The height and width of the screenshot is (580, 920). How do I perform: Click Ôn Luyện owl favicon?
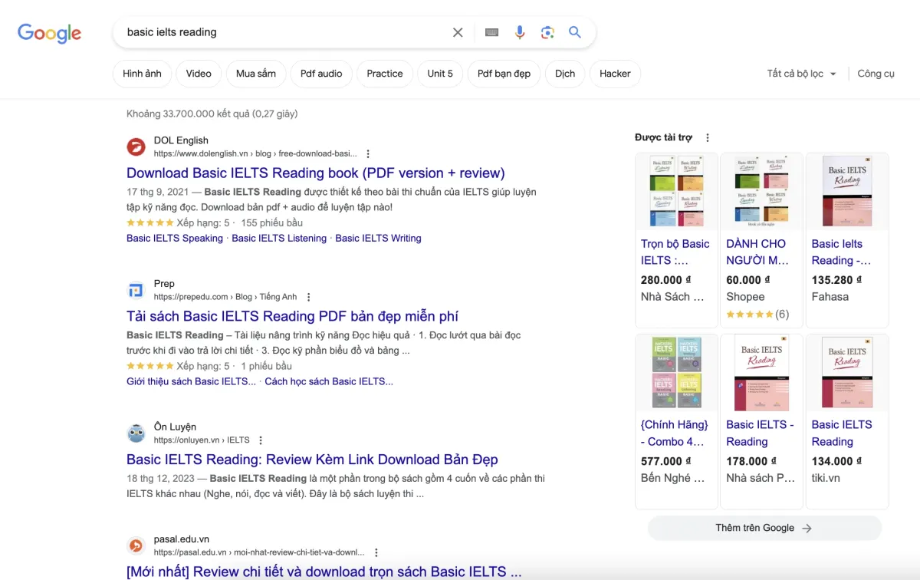(136, 433)
